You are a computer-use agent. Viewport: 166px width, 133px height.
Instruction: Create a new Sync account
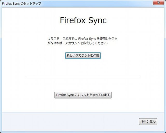[83, 56]
